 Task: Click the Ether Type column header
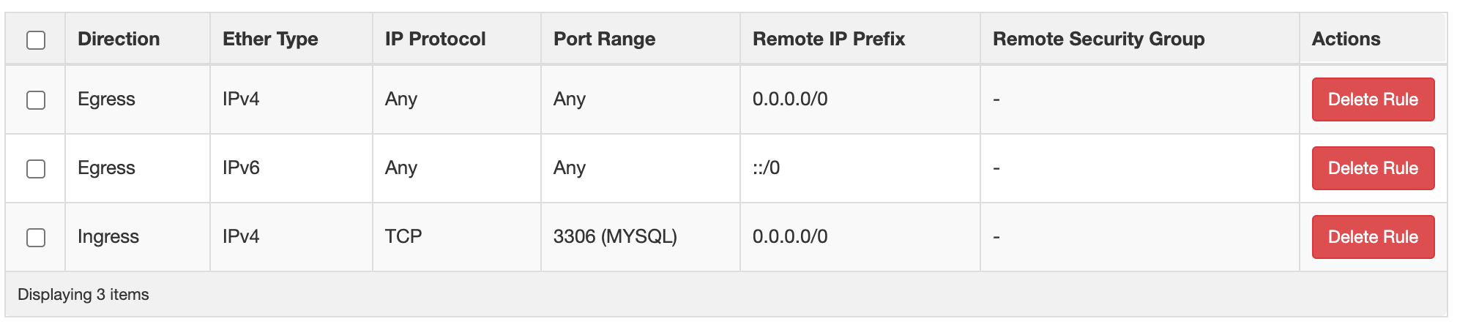pyautogui.click(x=270, y=39)
